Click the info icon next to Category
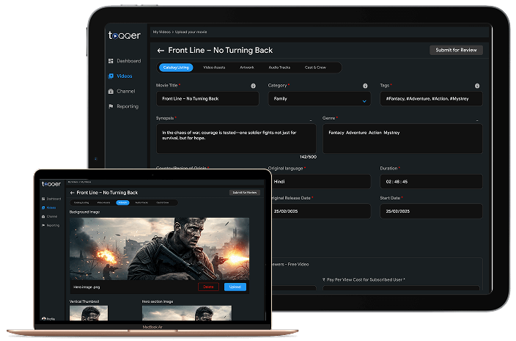This screenshot has width=516, height=341. tap(365, 86)
